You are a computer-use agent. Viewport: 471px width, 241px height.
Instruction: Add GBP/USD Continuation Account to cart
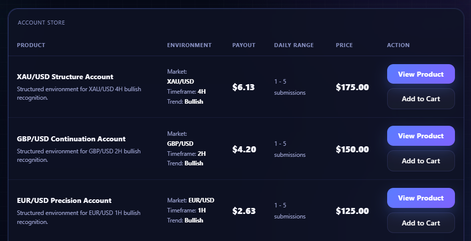click(421, 161)
